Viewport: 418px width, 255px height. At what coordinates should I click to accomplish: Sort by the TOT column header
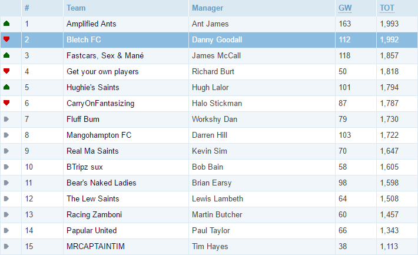[387, 8]
